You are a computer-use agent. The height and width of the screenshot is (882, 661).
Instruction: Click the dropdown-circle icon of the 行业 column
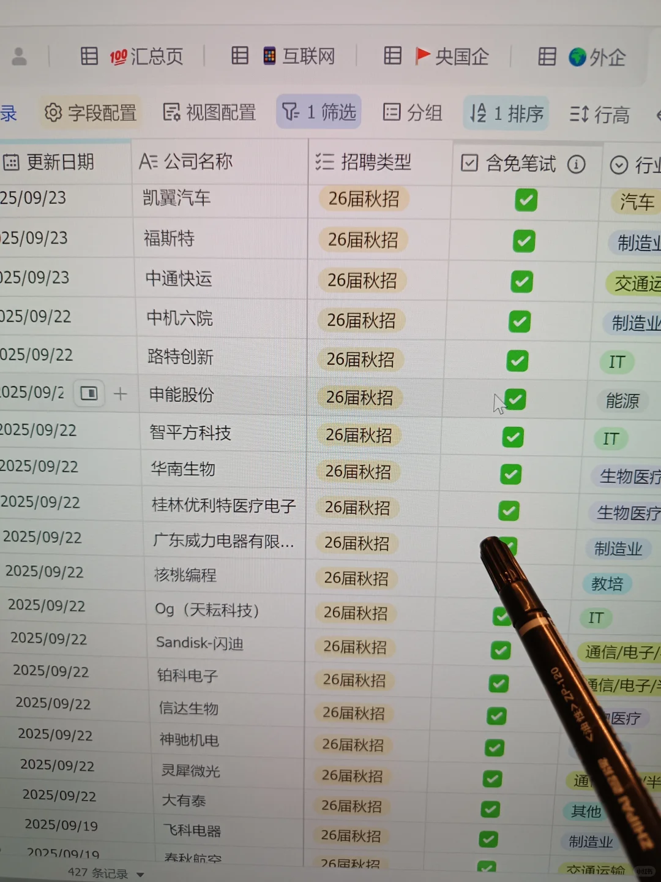coord(619,165)
